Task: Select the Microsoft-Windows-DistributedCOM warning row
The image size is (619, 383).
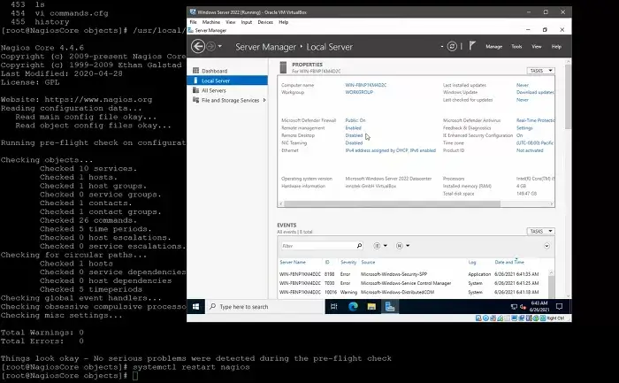Action: click(413, 292)
